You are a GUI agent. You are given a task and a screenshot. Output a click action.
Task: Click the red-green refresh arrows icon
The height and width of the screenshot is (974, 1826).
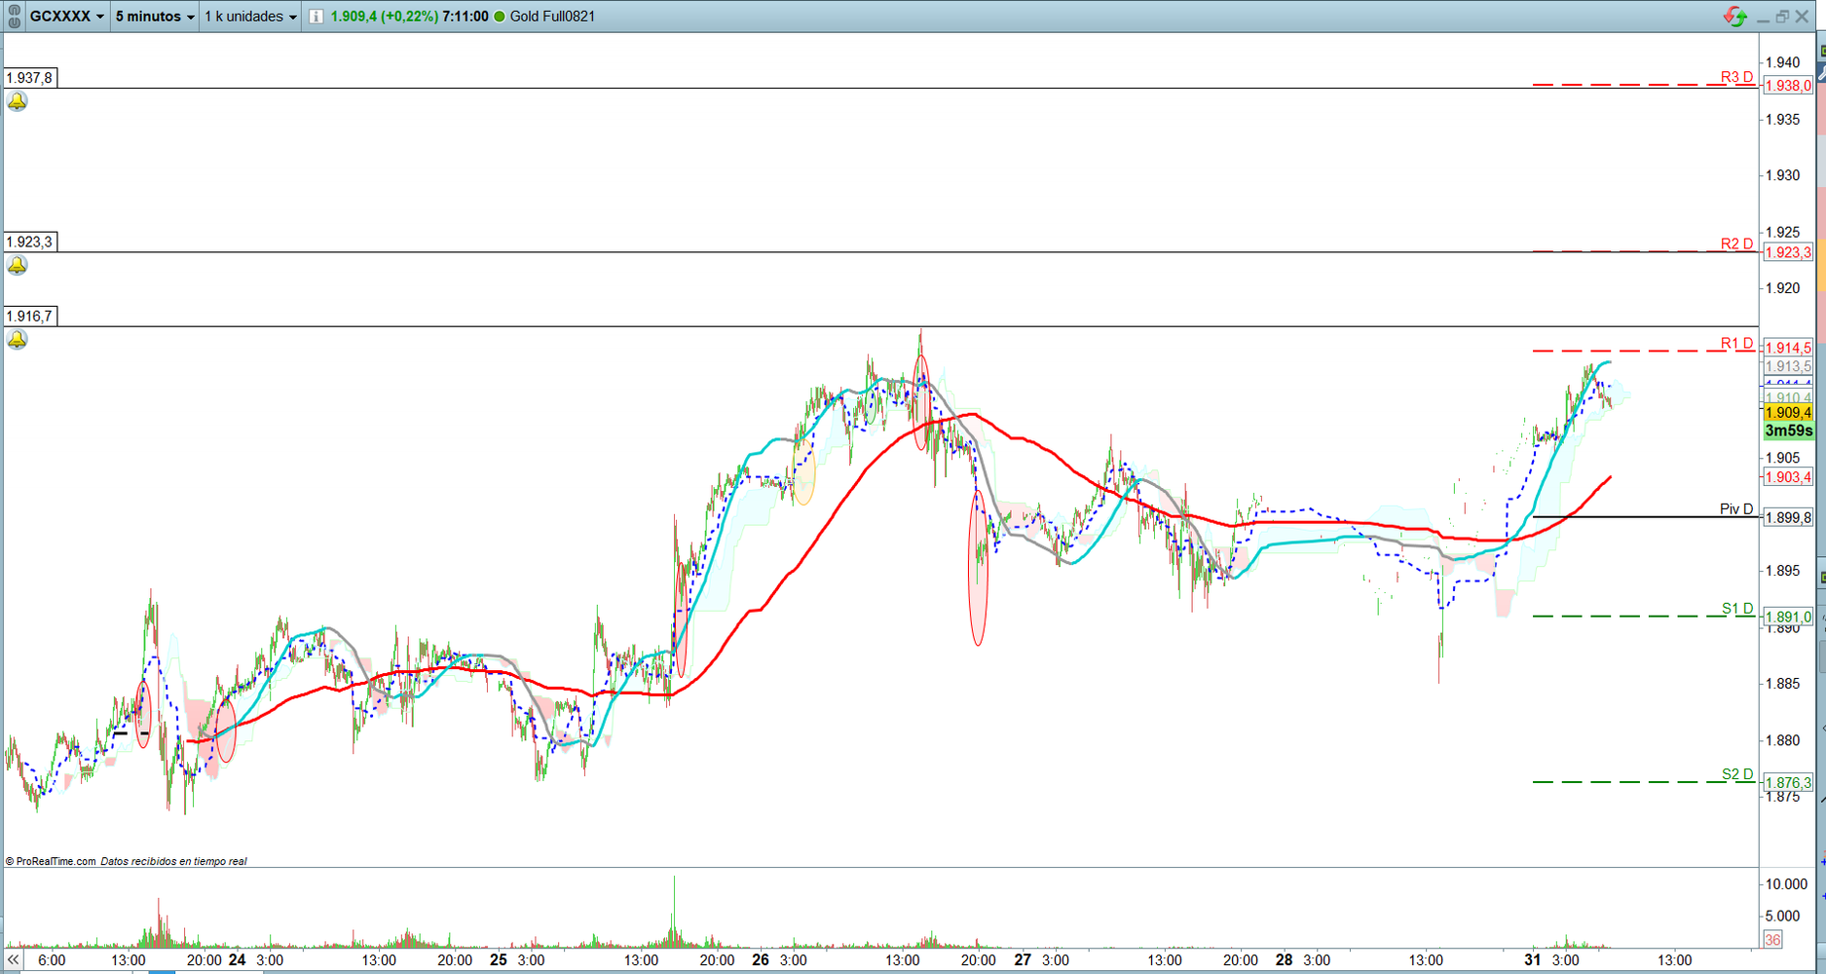click(x=1734, y=16)
